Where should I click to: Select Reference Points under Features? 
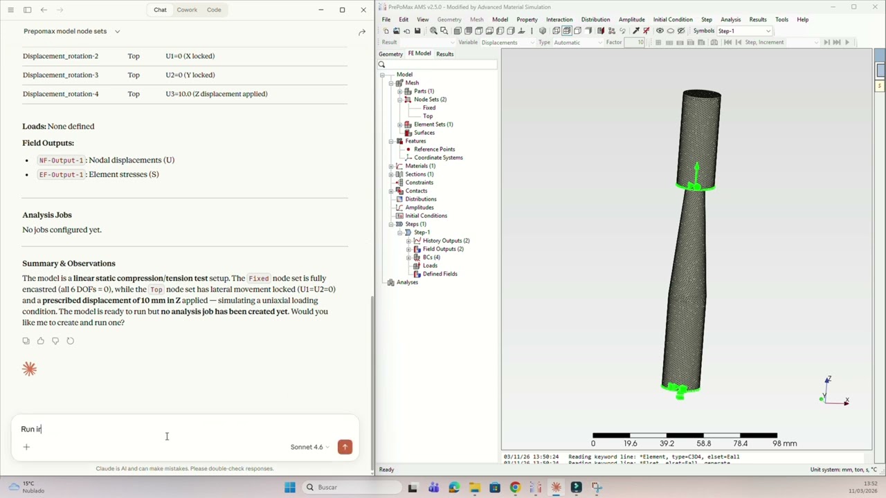tap(435, 149)
